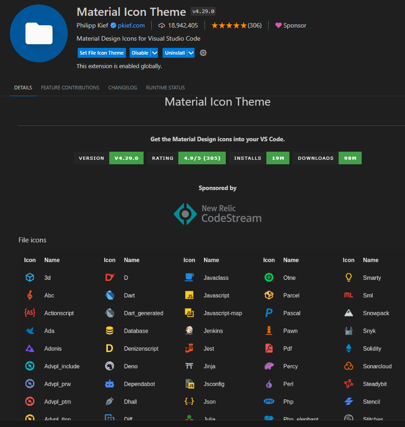Image resolution: width=405 pixels, height=427 pixels.
Task: Click the Snyk dog icon
Action: [349, 330]
